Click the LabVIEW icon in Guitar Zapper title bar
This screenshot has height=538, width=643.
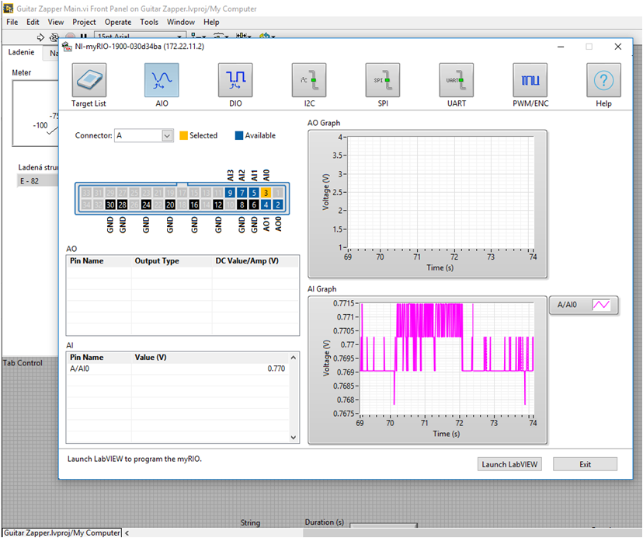[x=9, y=9]
